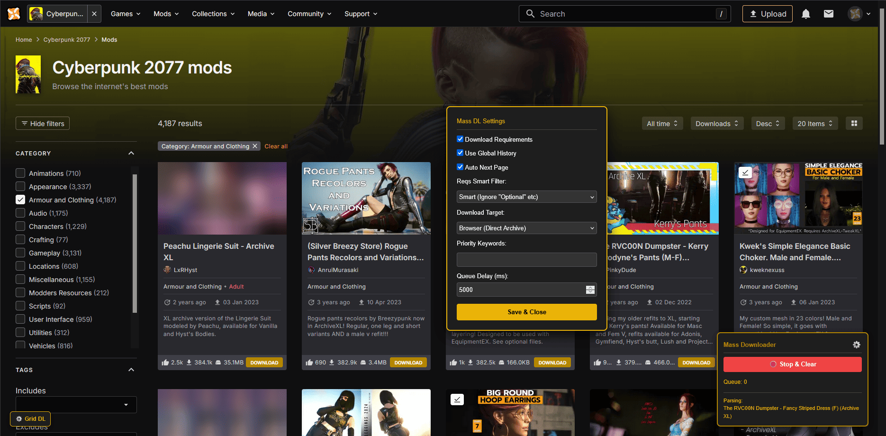Image resolution: width=886 pixels, height=436 pixels.
Task: Uncheck Armour and Clothing category
Action: 20,200
